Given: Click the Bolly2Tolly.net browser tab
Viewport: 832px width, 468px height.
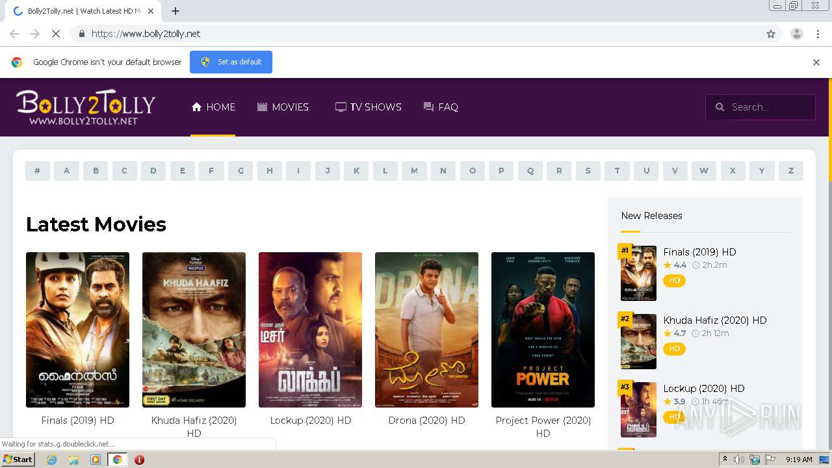Looking at the screenshot, I should pos(83,11).
